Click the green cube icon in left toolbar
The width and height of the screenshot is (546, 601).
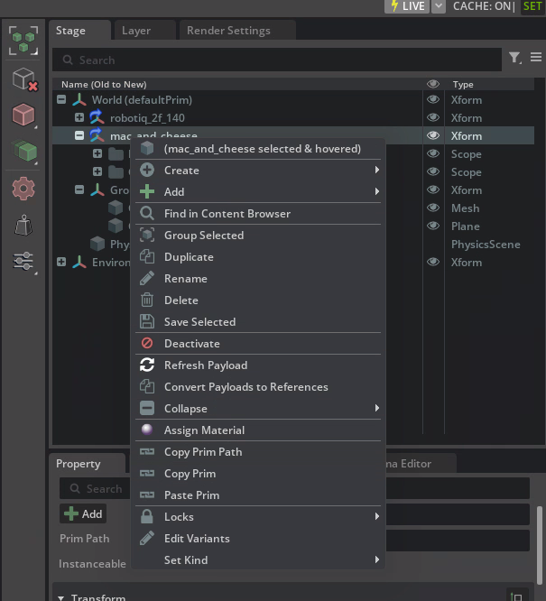tap(23, 152)
